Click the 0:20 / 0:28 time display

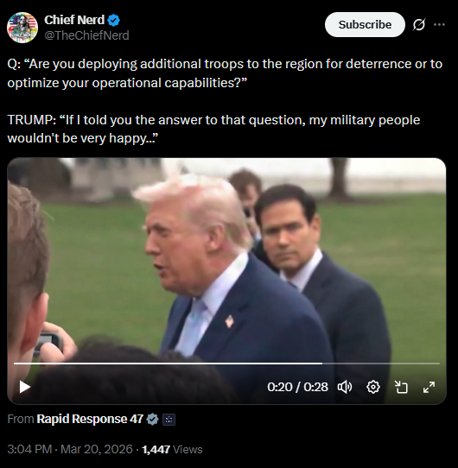(x=297, y=387)
